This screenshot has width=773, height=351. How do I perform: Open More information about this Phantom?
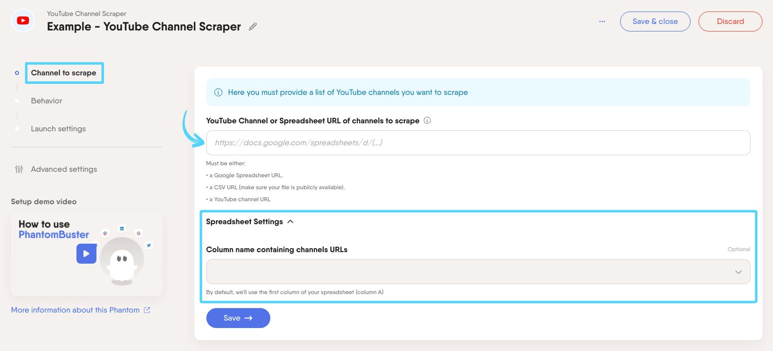click(74, 310)
